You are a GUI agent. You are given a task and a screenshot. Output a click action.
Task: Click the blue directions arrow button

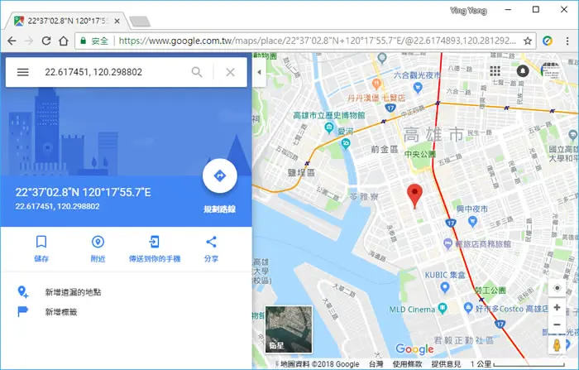pos(220,176)
